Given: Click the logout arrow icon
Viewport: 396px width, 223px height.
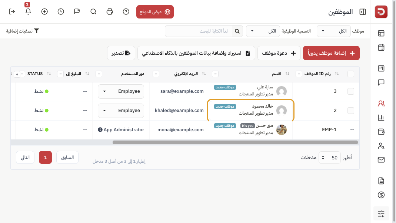Looking at the screenshot, I should (x=12, y=11).
